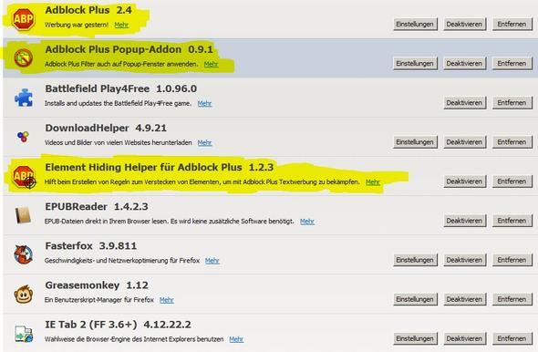Screen dimensions: 538x352
Task: Open Mehr link for Greasemonkey
Action: click(x=166, y=300)
